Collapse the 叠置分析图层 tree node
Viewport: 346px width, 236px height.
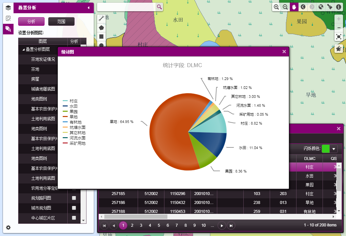23,50
